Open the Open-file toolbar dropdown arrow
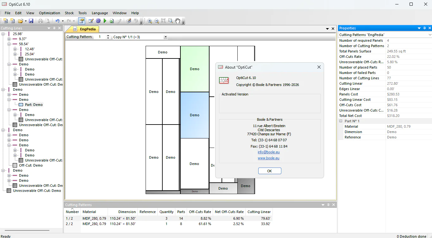This screenshot has width=432, height=238. 25,21
